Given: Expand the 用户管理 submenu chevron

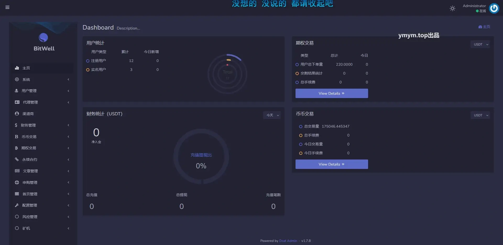Looking at the screenshot, I should (68, 91).
